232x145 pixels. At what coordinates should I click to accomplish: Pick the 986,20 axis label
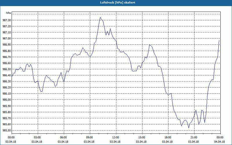click(7, 88)
